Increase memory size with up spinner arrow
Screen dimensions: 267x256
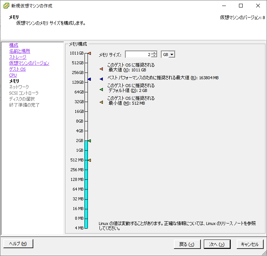coord(154,53)
